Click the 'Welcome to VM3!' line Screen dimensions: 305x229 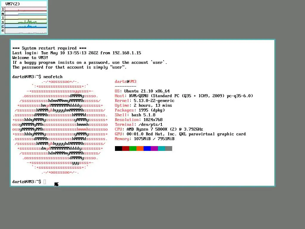click(x=30, y=58)
